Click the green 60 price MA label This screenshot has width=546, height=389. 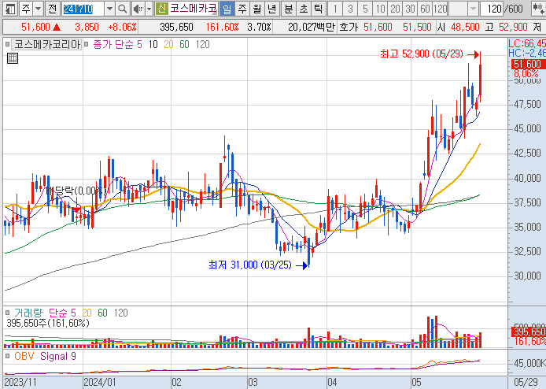click(184, 44)
